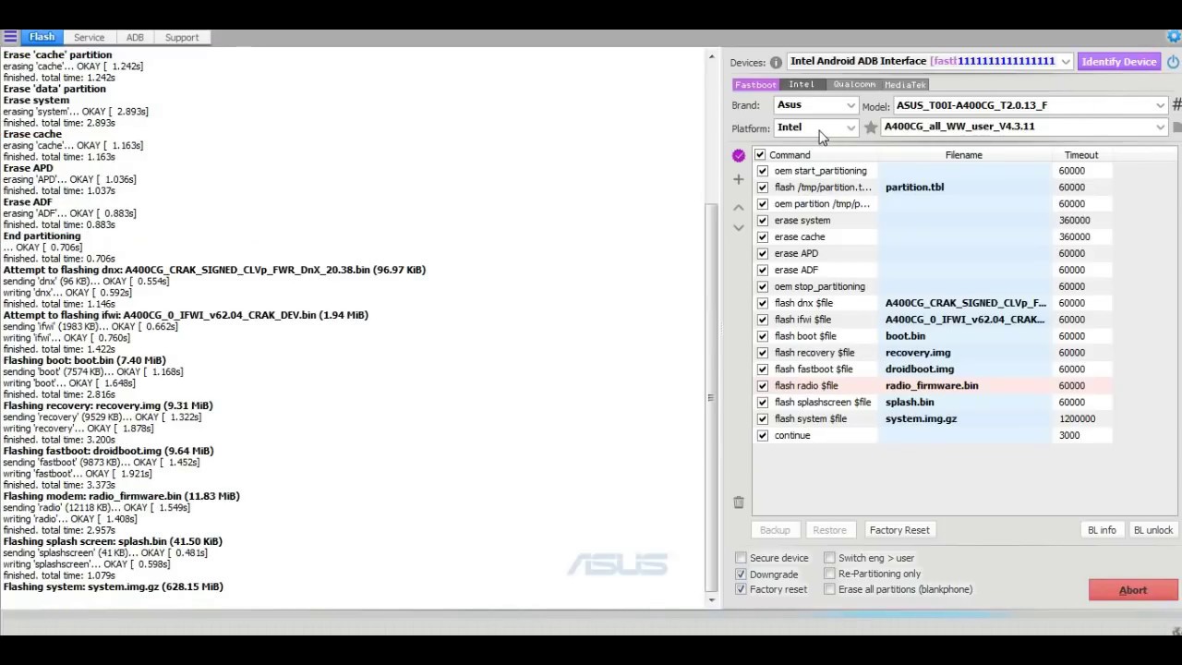The image size is (1182, 665).
Task: Click the Backup button
Action: pos(775,530)
